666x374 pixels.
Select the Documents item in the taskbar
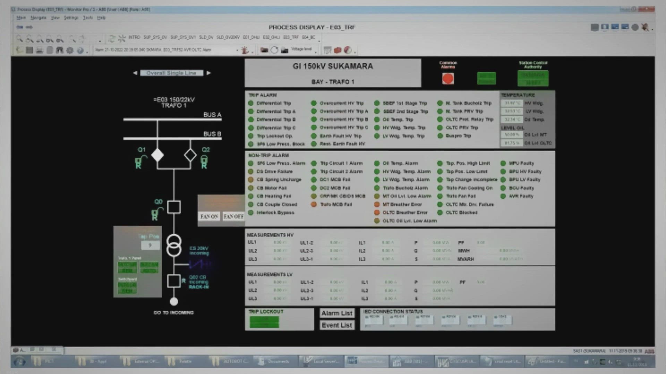click(x=276, y=361)
